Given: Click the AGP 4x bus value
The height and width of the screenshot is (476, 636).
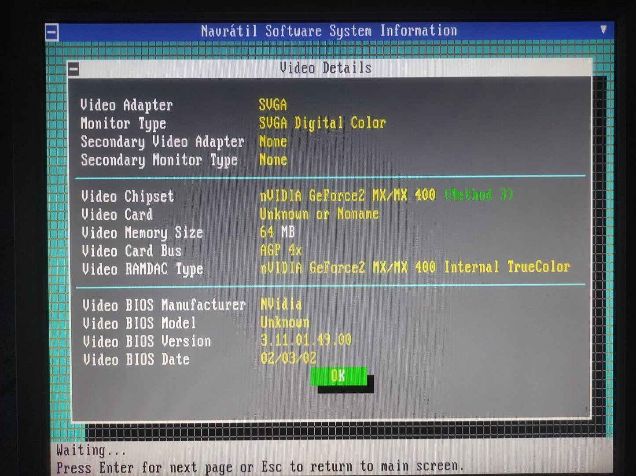Looking at the screenshot, I should pyautogui.click(x=280, y=250).
